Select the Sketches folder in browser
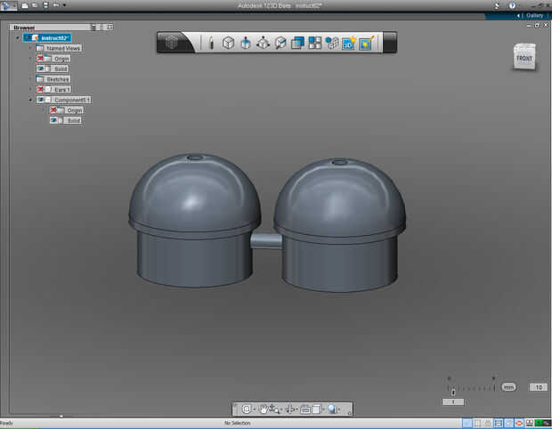Image resolution: width=552 pixels, height=429 pixels. (x=57, y=79)
